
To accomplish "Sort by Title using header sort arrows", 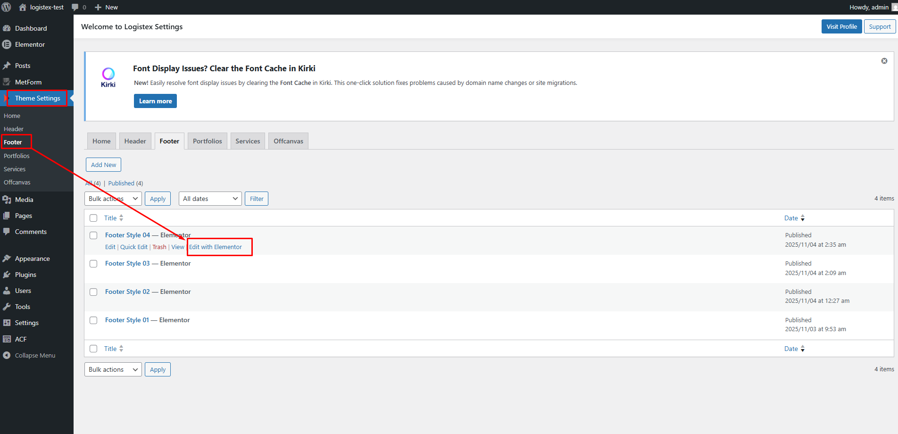I will tap(121, 218).
